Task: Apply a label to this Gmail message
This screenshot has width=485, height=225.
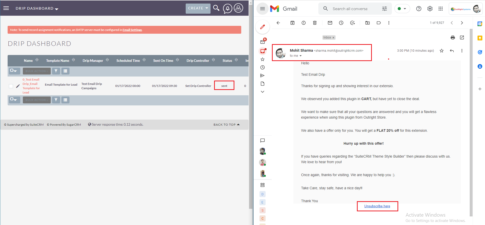Action: [x=379, y=23]
